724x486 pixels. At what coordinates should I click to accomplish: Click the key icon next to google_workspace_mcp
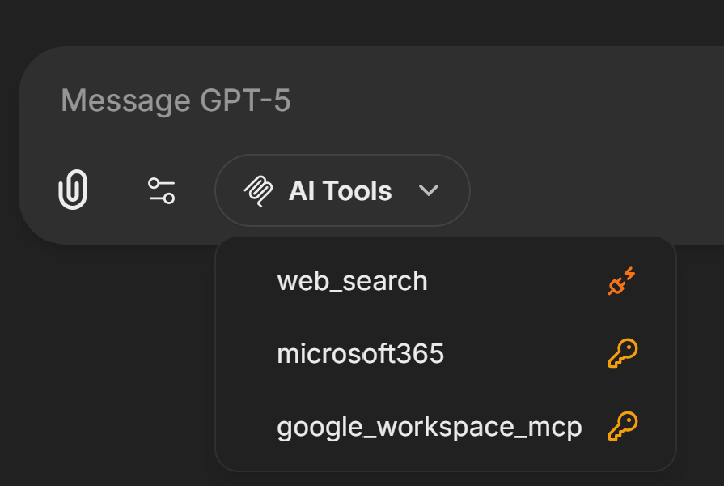click(x=622, y=426)
